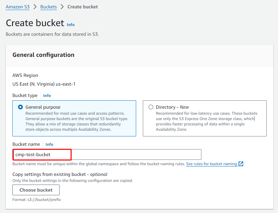Select the Directory bucket type radio button
Screen dimensions: 278x213
click(151, 107)
